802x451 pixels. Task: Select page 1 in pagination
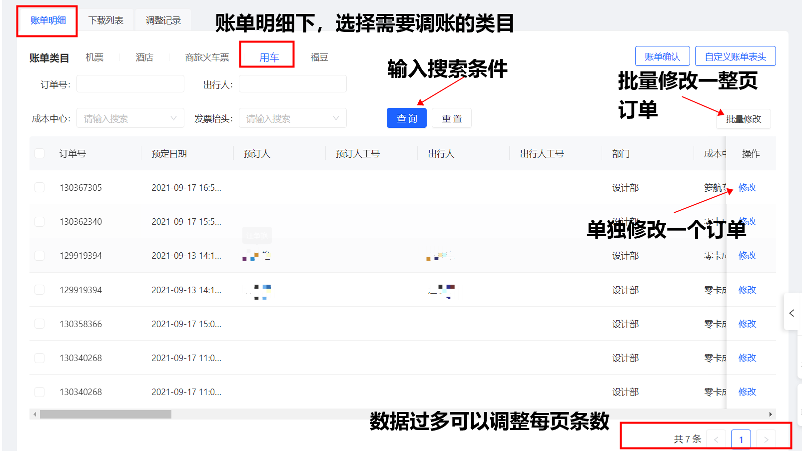pyautogui.click(x=741, y=440)
